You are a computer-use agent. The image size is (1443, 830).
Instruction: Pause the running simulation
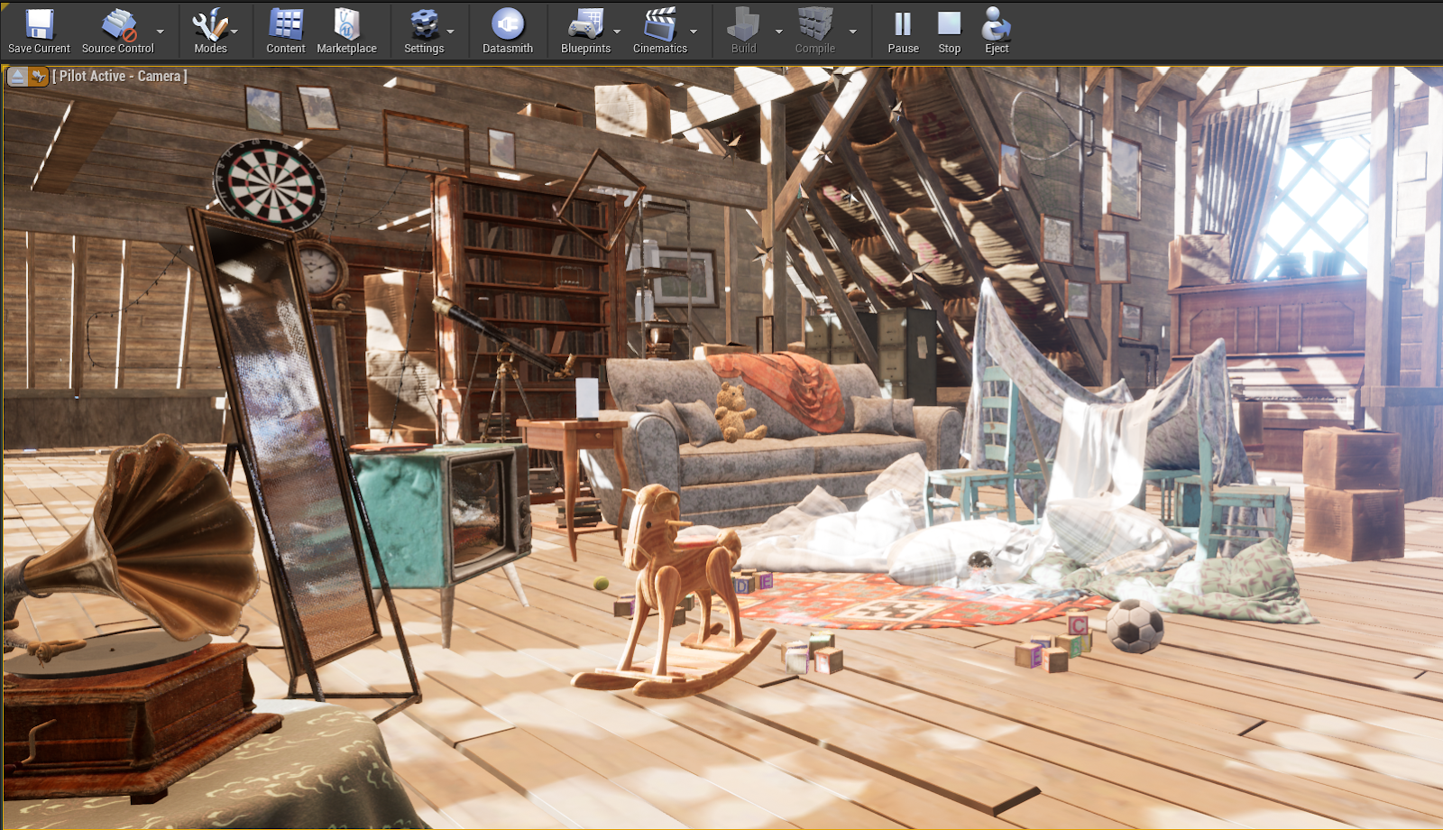point(903,27)
